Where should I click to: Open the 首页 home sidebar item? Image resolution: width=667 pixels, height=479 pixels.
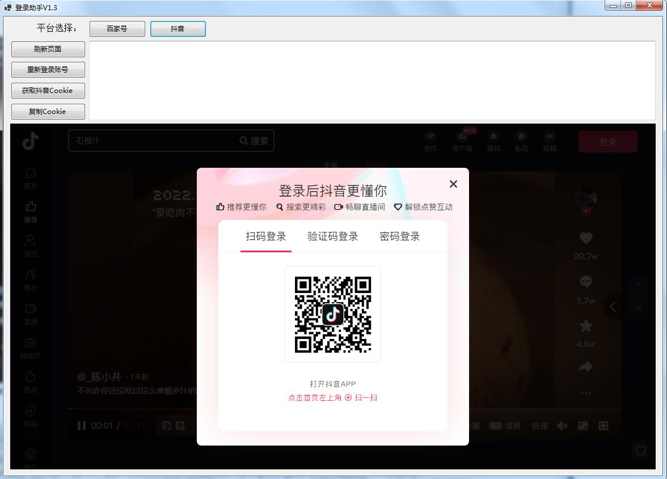pyautogui.click(x=31, y=178)
